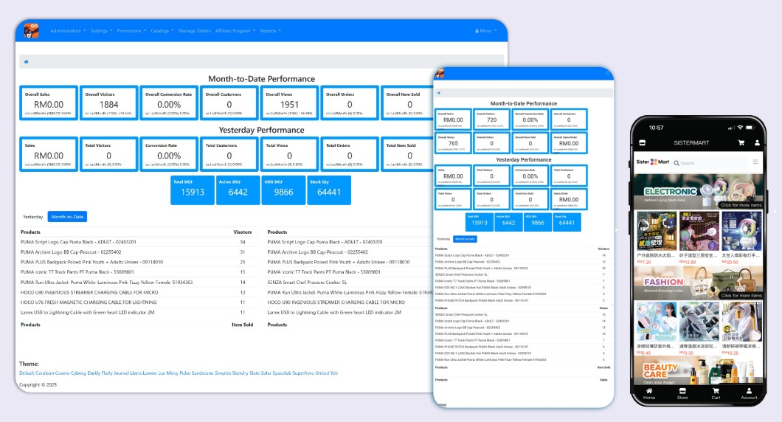Open the profile icon in phone top bar

coord(757,142)
